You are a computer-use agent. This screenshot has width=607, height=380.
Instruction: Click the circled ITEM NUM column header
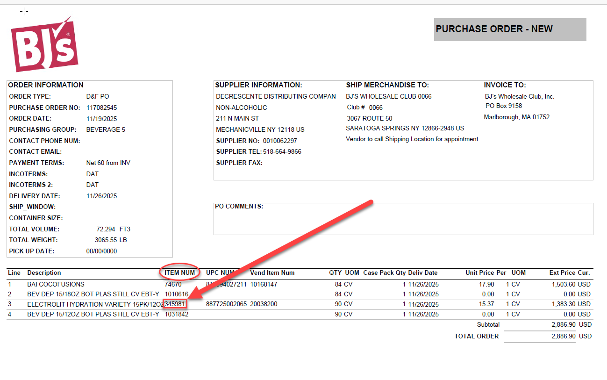click(x=180, y=272)
